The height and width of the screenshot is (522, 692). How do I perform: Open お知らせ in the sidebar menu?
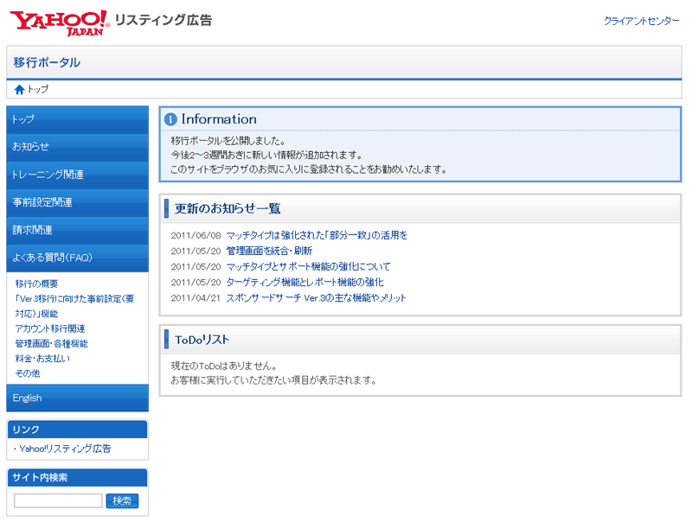77,147
